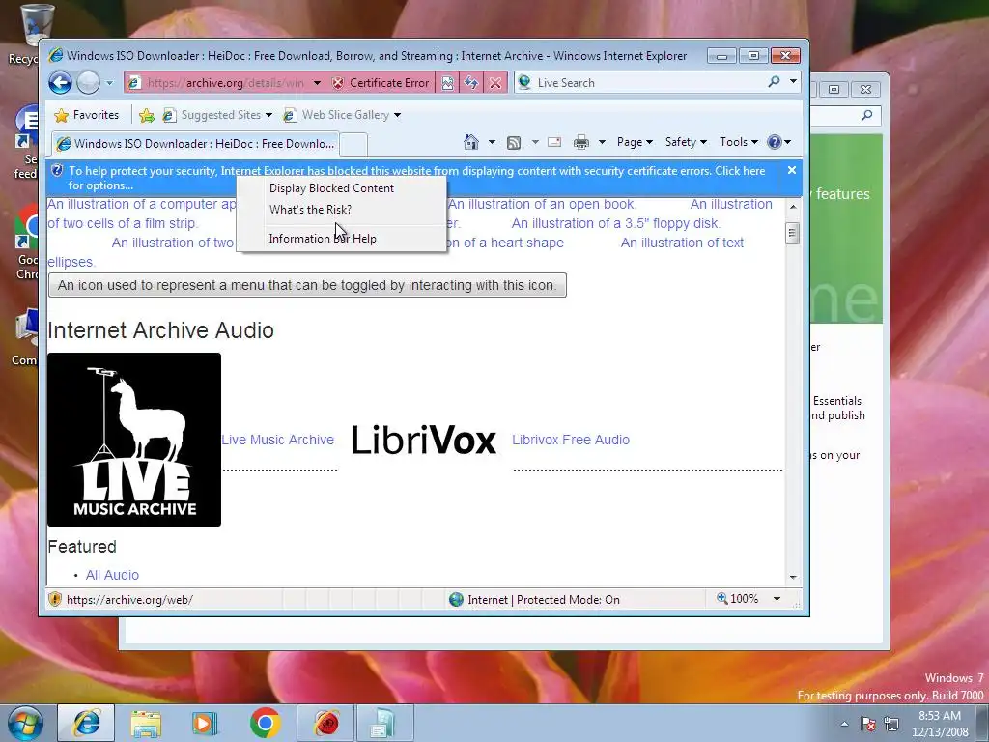Toggle Compatibility View icon in address bar

pyautogui.click(x=447, y=83)
